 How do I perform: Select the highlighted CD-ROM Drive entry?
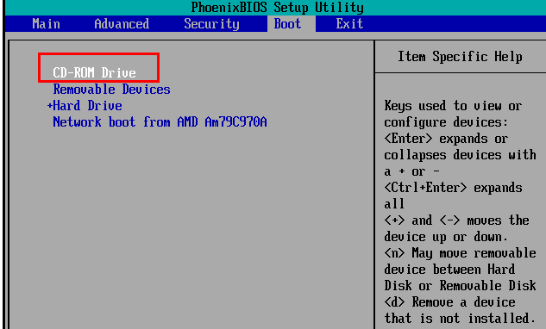click(94, 72)
